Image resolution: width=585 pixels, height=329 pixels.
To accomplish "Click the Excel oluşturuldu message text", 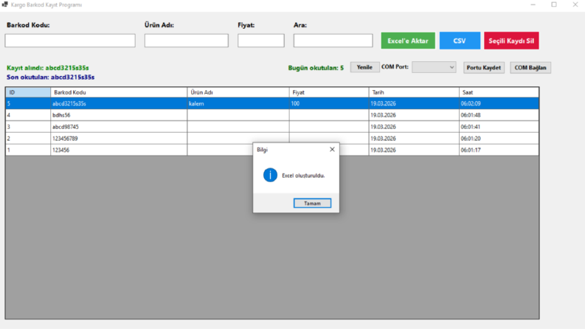I will [303, 176].
